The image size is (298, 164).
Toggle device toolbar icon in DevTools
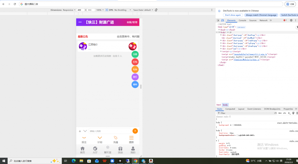click(223, 20)
